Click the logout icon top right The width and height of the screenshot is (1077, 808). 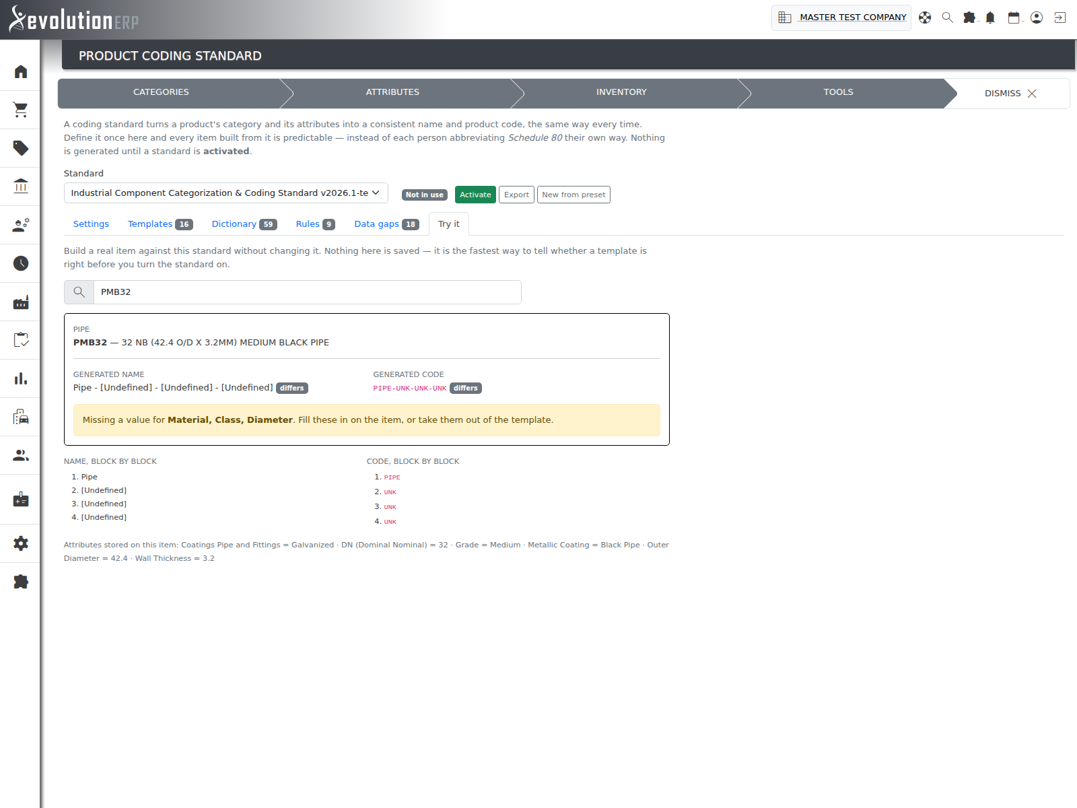click(x=1060, y=18)
